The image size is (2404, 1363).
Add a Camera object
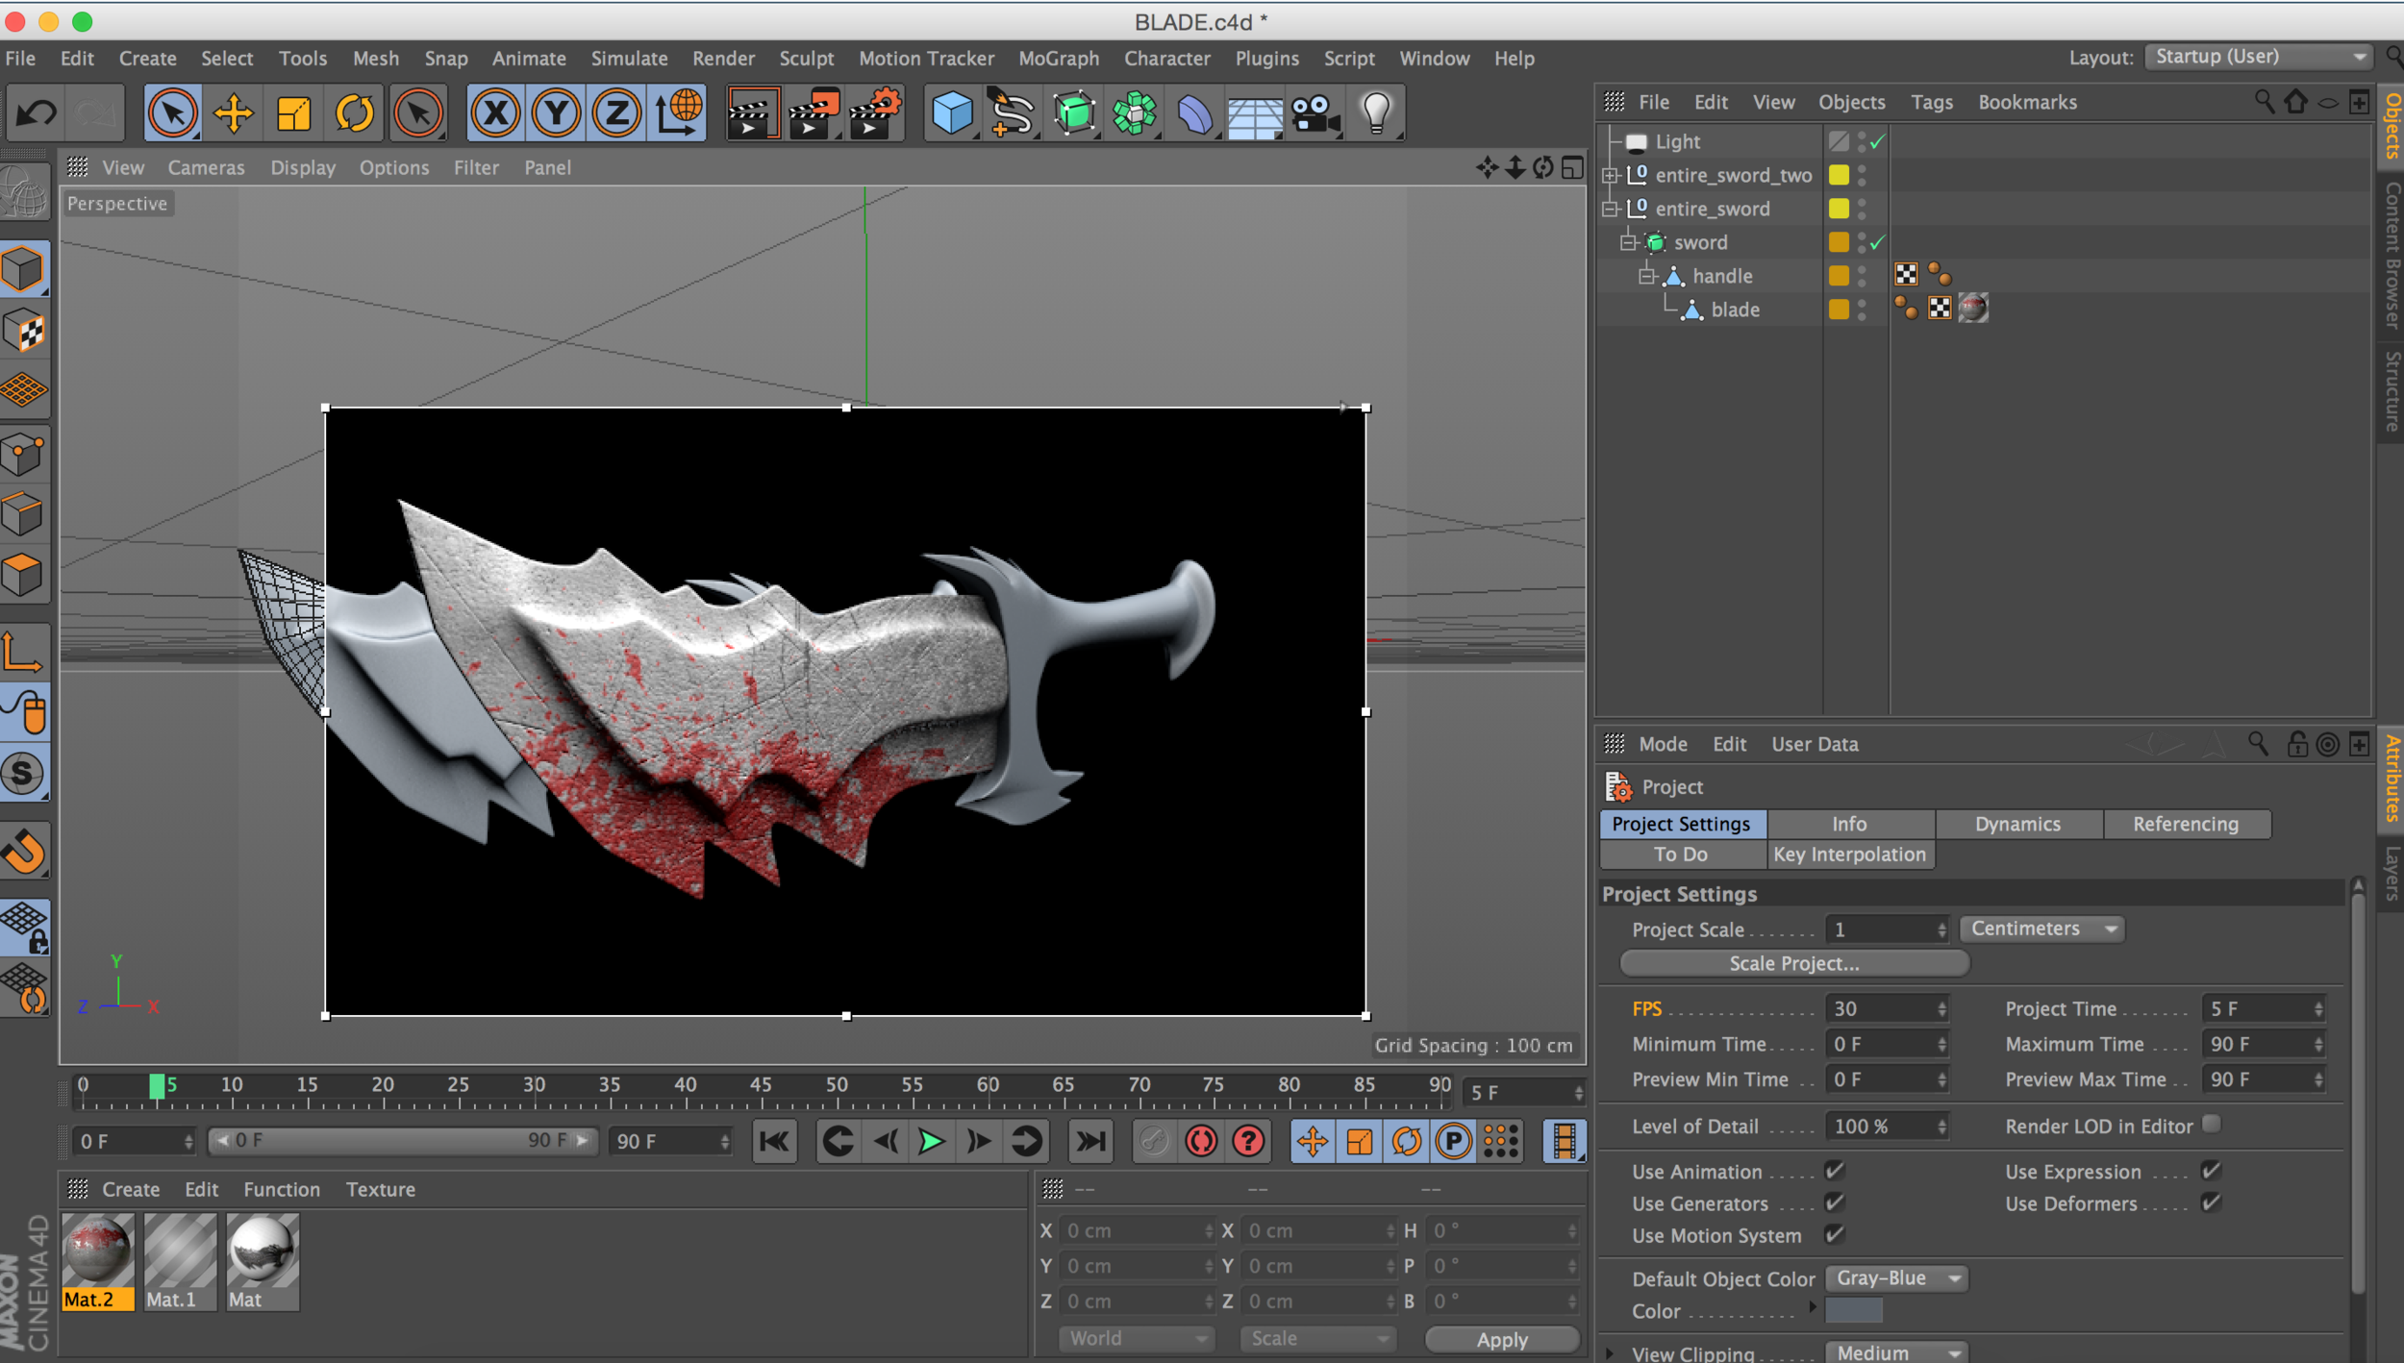click(x=1315, y=113)
